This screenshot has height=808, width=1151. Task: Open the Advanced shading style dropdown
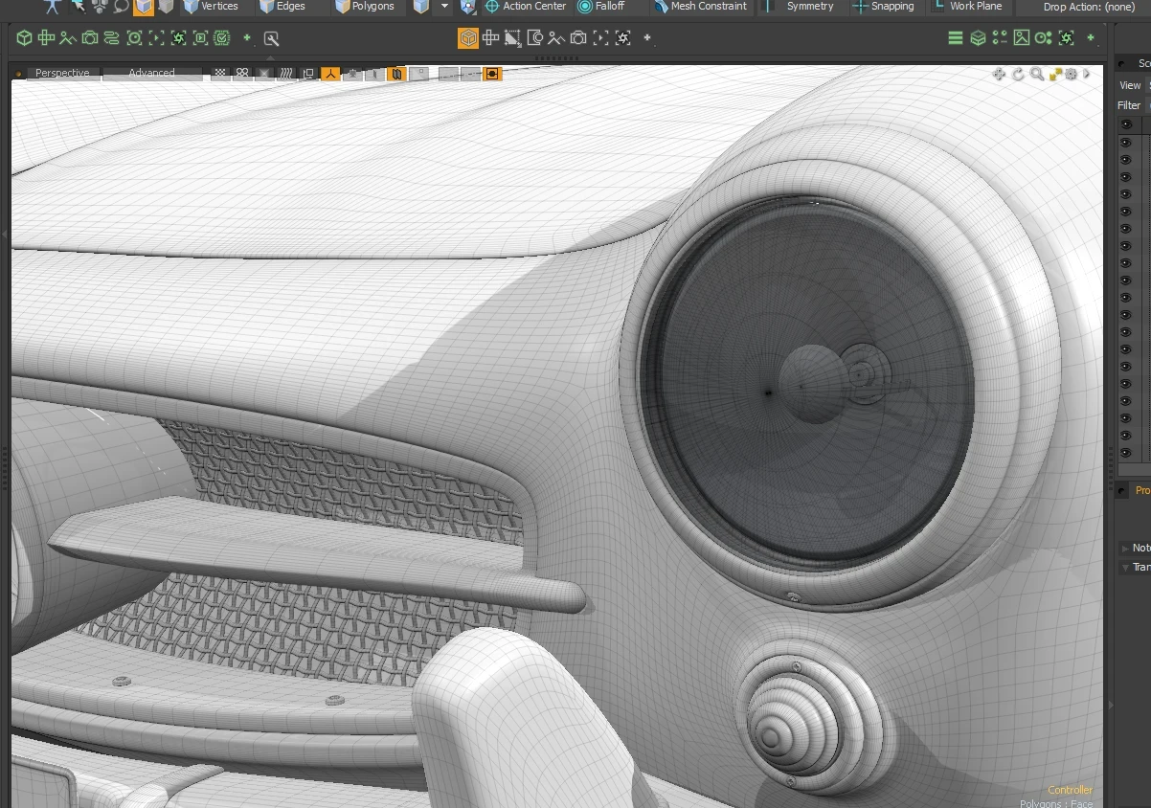tap(151, 73)
